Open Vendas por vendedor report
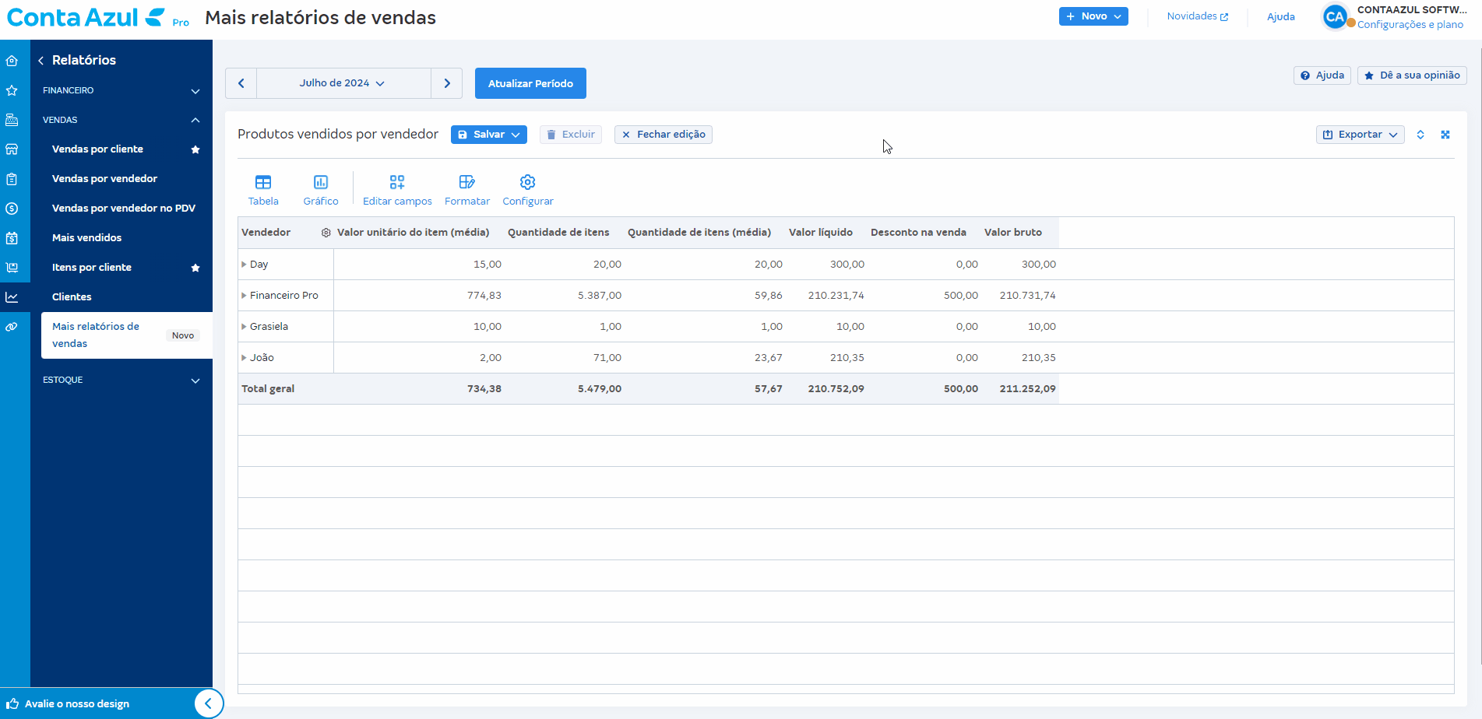 coord(104,179)
